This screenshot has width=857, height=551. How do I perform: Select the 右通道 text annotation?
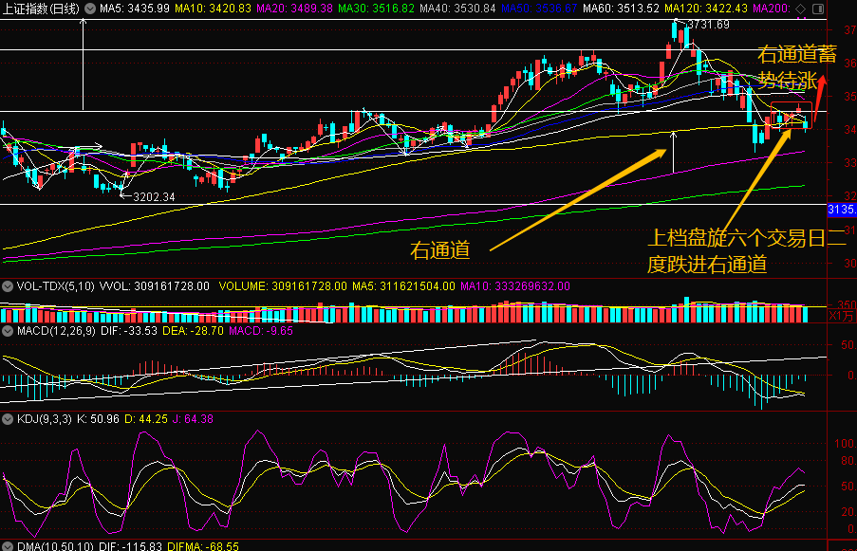point(440,250)
